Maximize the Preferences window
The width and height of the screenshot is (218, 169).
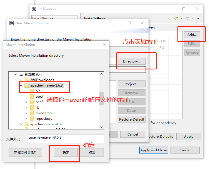(184, 9)
